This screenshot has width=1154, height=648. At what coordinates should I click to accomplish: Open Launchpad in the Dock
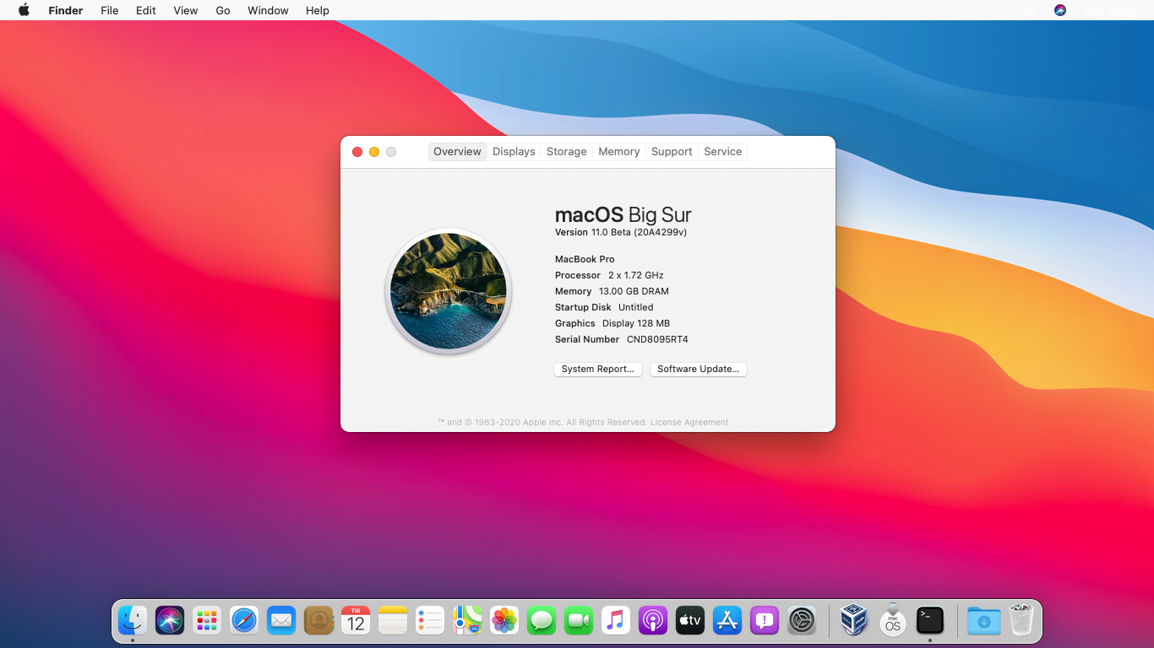[x=207, y=621]
